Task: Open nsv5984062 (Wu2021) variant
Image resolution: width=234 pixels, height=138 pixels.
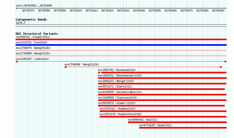Action: tap(143, 120)
